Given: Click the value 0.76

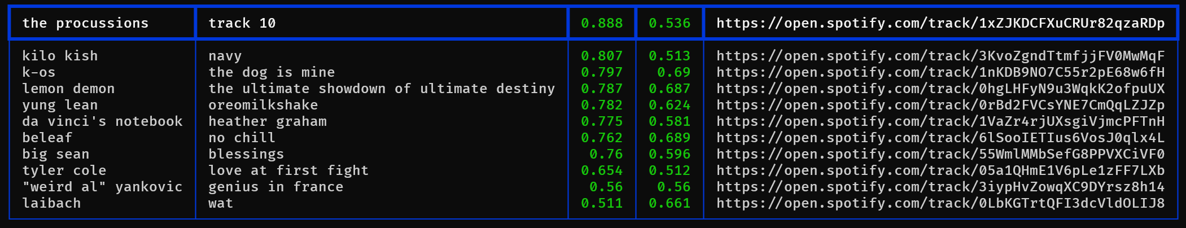Looking at the screenshot, I should click(x=606, y=154).
